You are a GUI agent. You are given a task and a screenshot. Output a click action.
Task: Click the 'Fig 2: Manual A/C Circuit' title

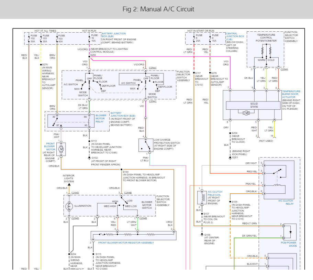(x=158, y=9)
